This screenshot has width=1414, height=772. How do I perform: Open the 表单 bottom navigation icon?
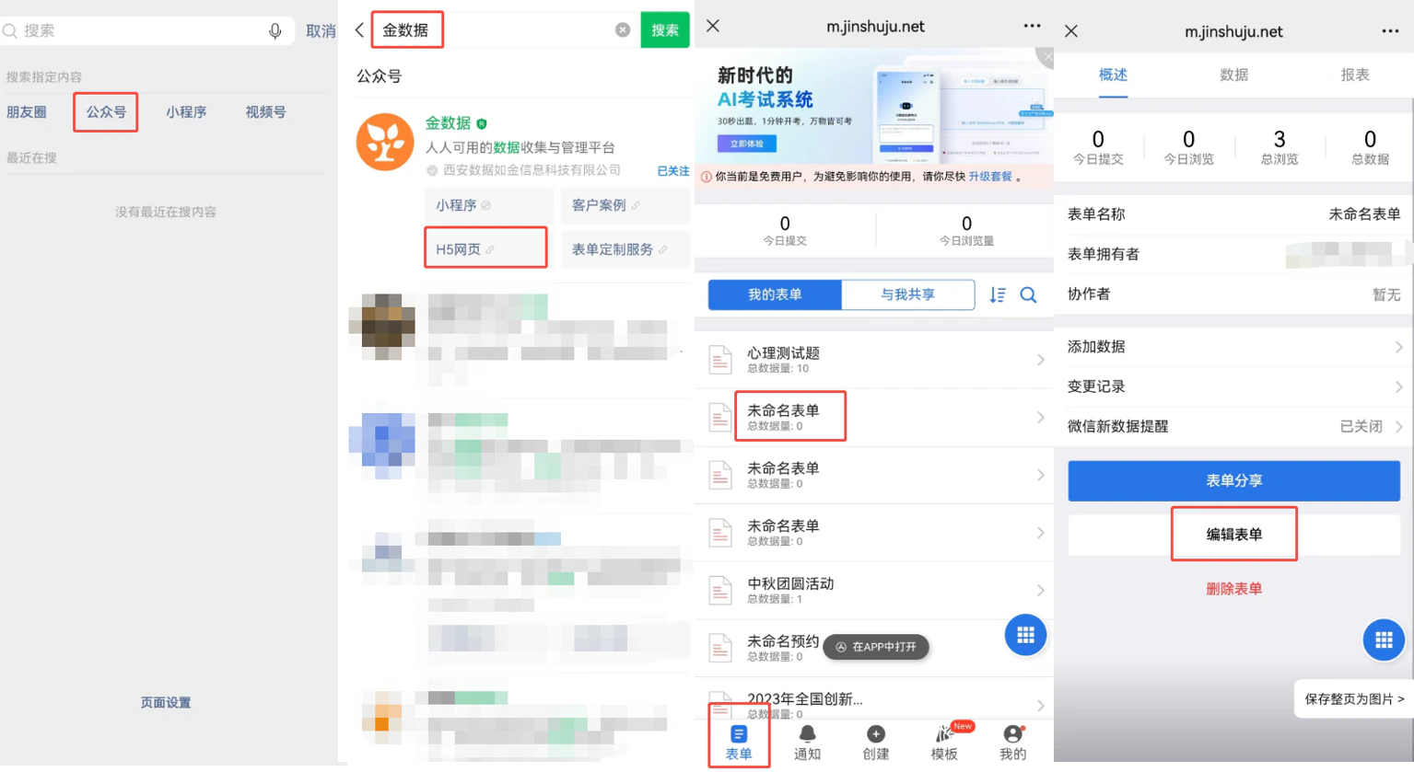[x=739, y=743]
